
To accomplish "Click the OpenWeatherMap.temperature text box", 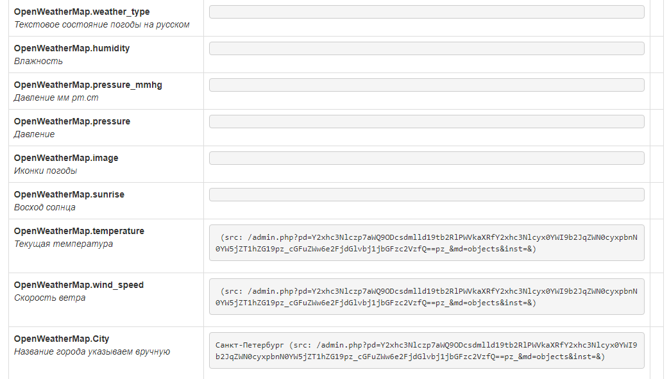I will pyautogui.click(x=427, y=242).
